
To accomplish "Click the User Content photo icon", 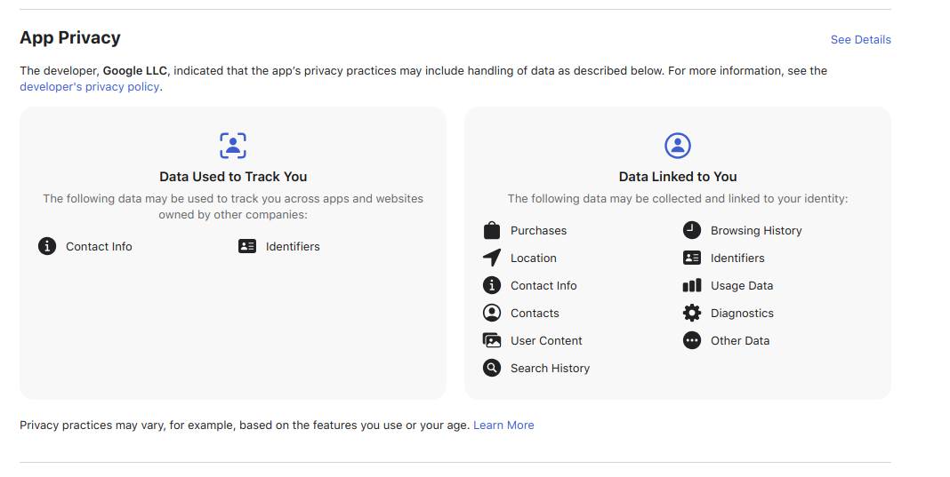I will 492,340.
